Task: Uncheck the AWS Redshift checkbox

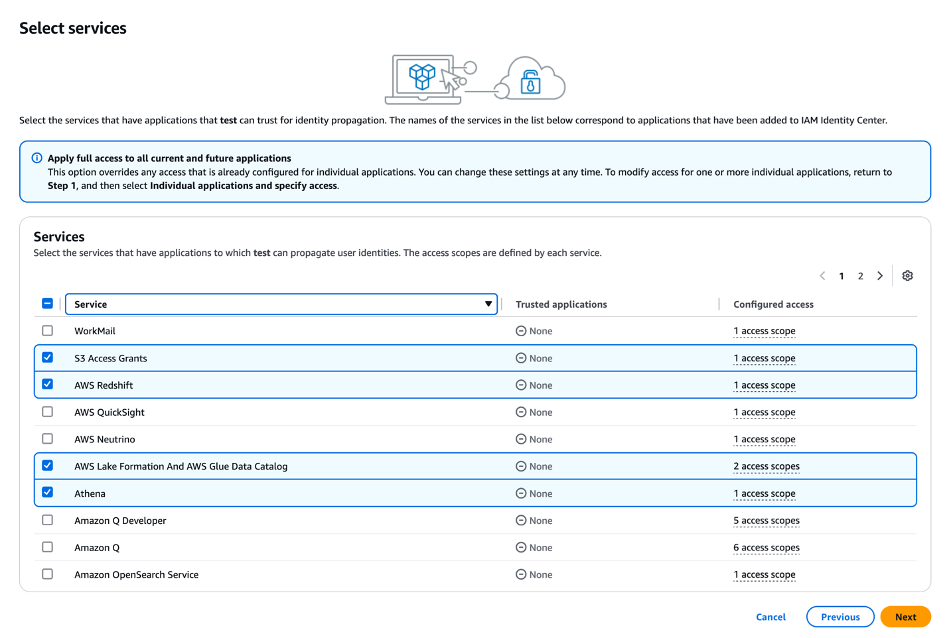Action: (47, 384)
